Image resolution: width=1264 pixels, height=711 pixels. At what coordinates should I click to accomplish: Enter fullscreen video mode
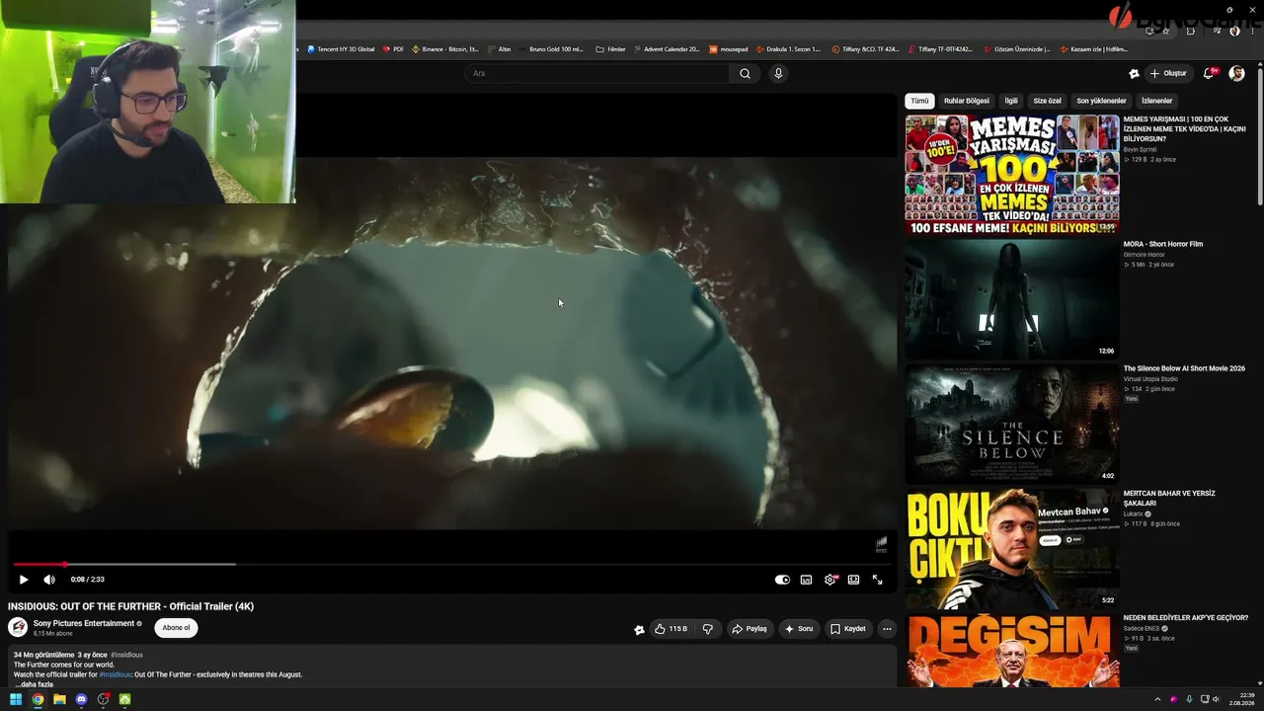(x=877, y=580)
